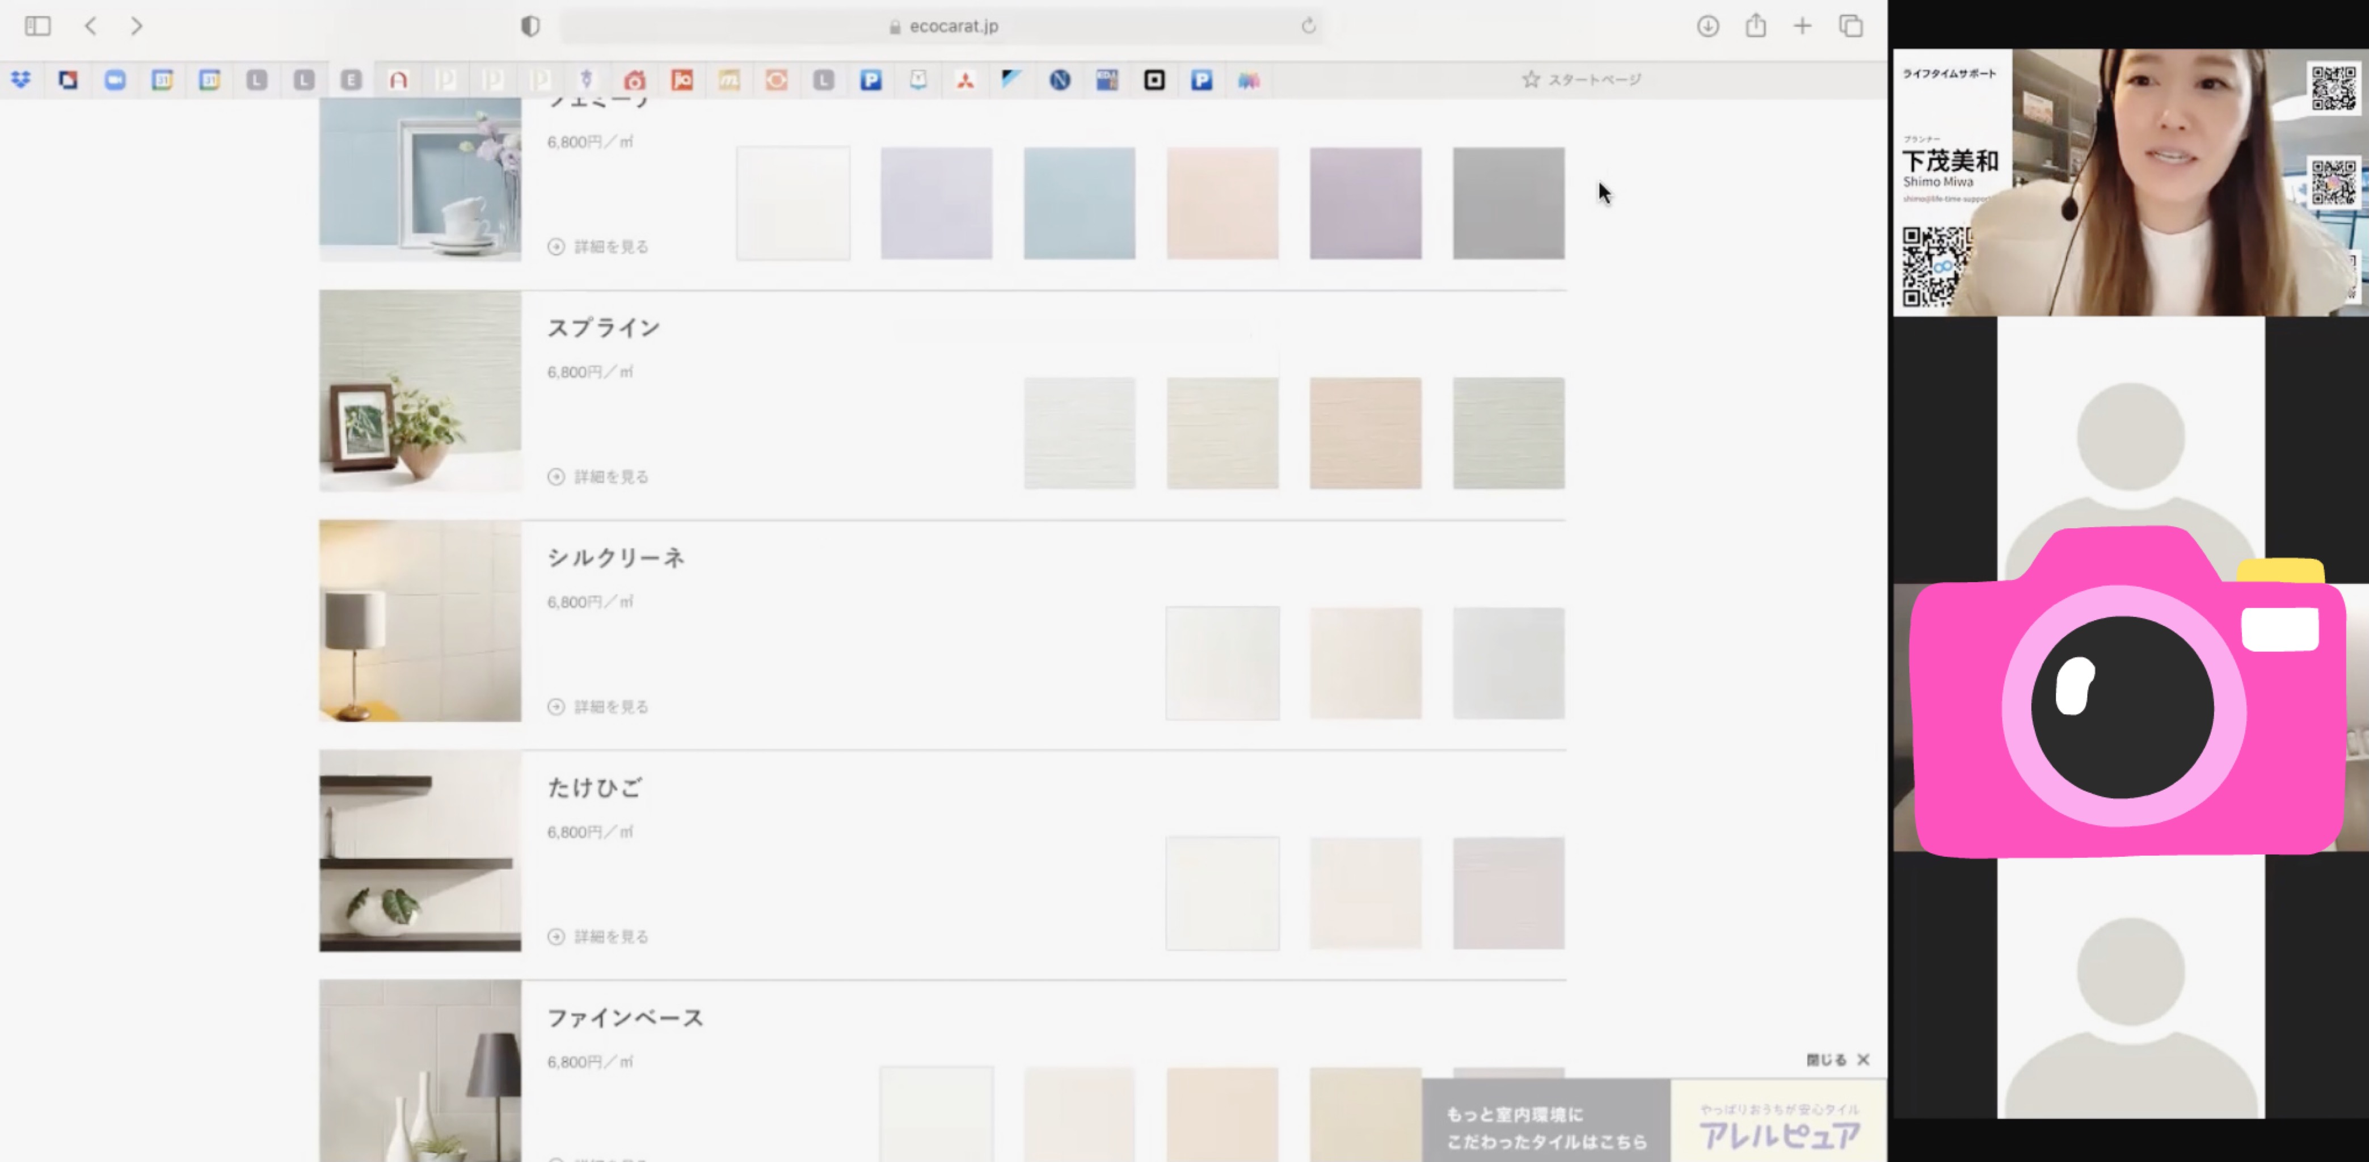
Task: Open 詳細を見る in the top blue-tile row
Action: pos(598,247)
